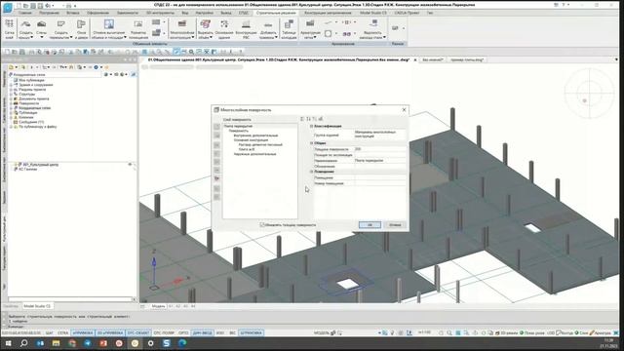The width and height of the screenshot is (624, 351).
Task: Click the view compass widget in viewport
Action: point(589,94)
